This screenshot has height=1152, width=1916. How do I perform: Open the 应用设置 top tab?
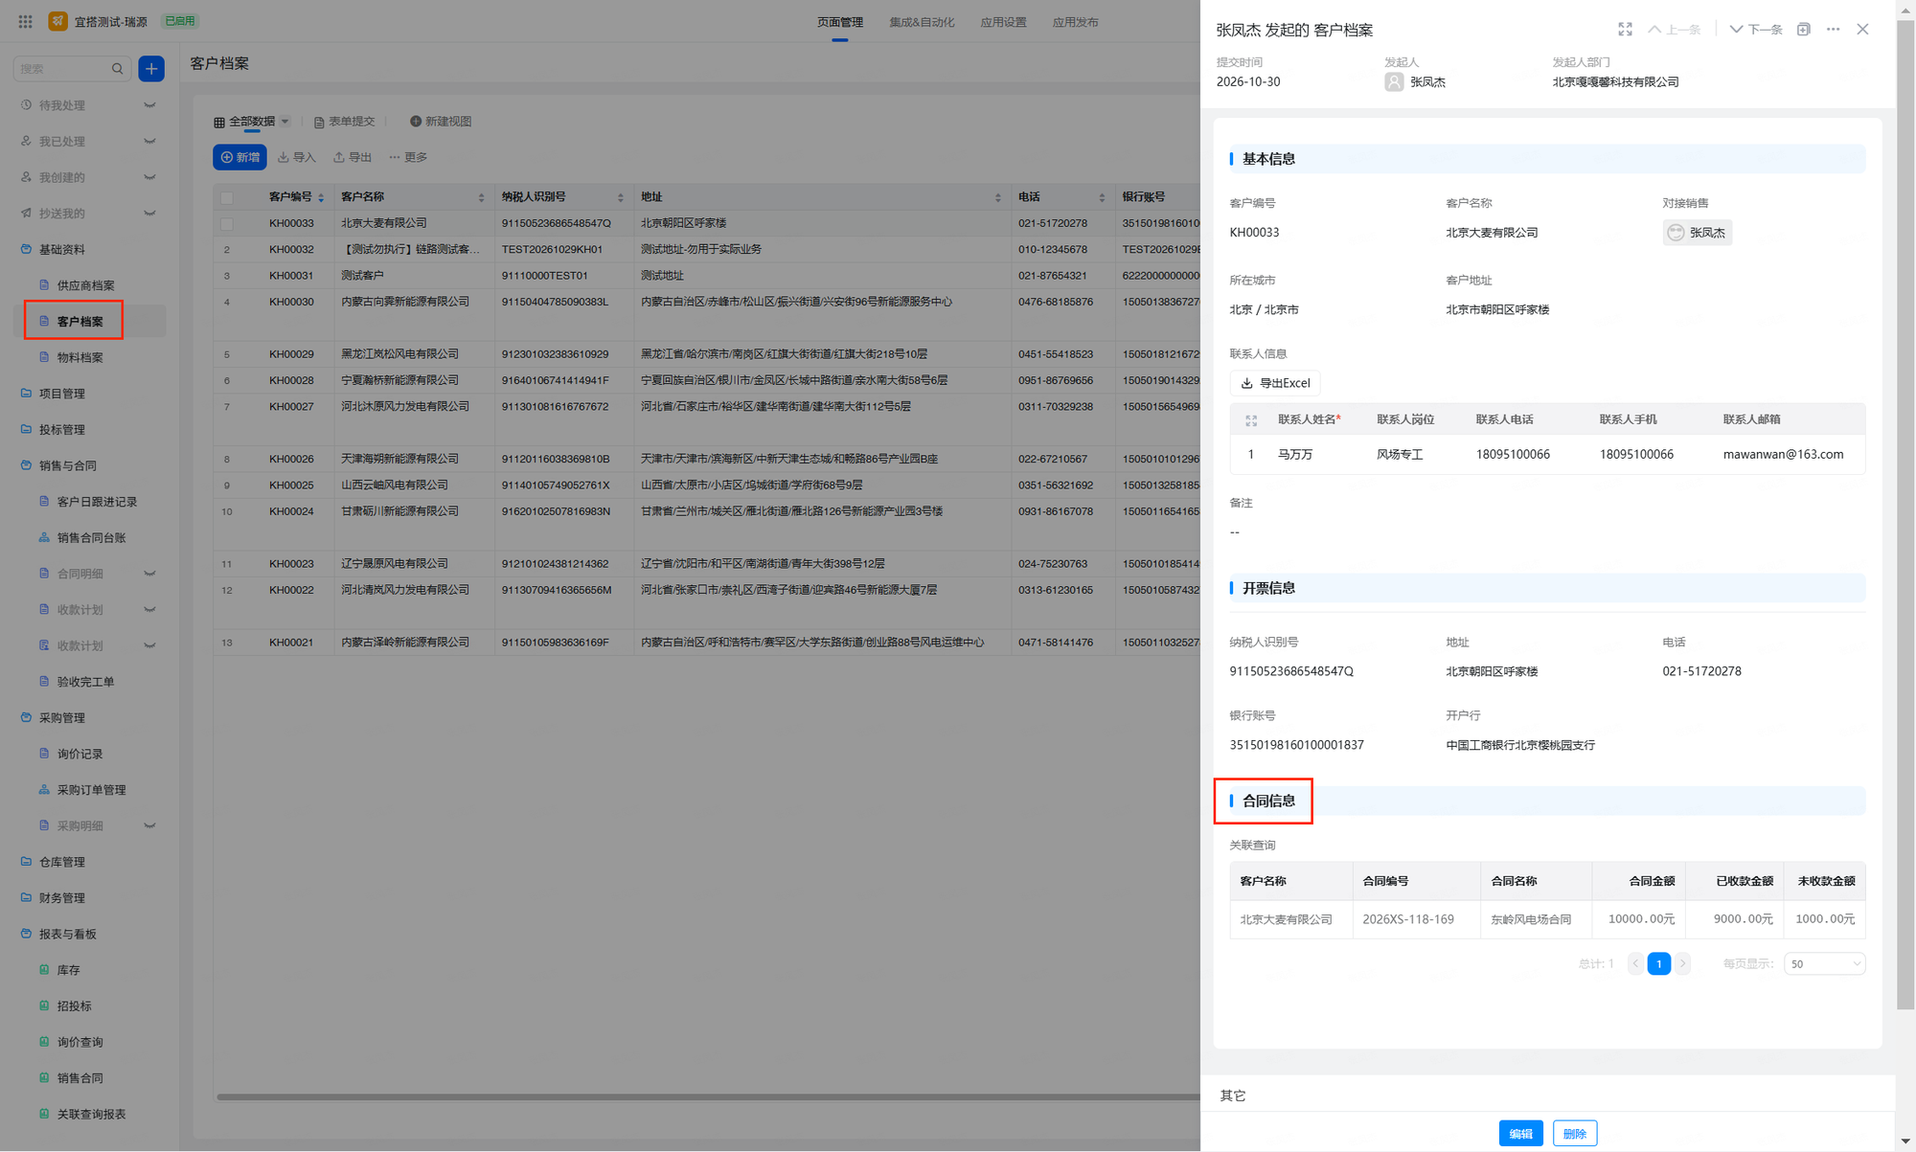[1003, 22]
